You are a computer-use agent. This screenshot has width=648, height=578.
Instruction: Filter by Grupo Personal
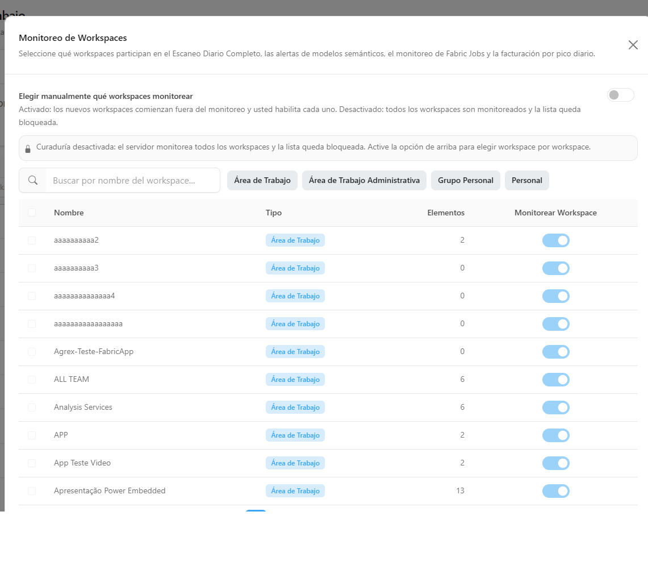coord(465,180)
